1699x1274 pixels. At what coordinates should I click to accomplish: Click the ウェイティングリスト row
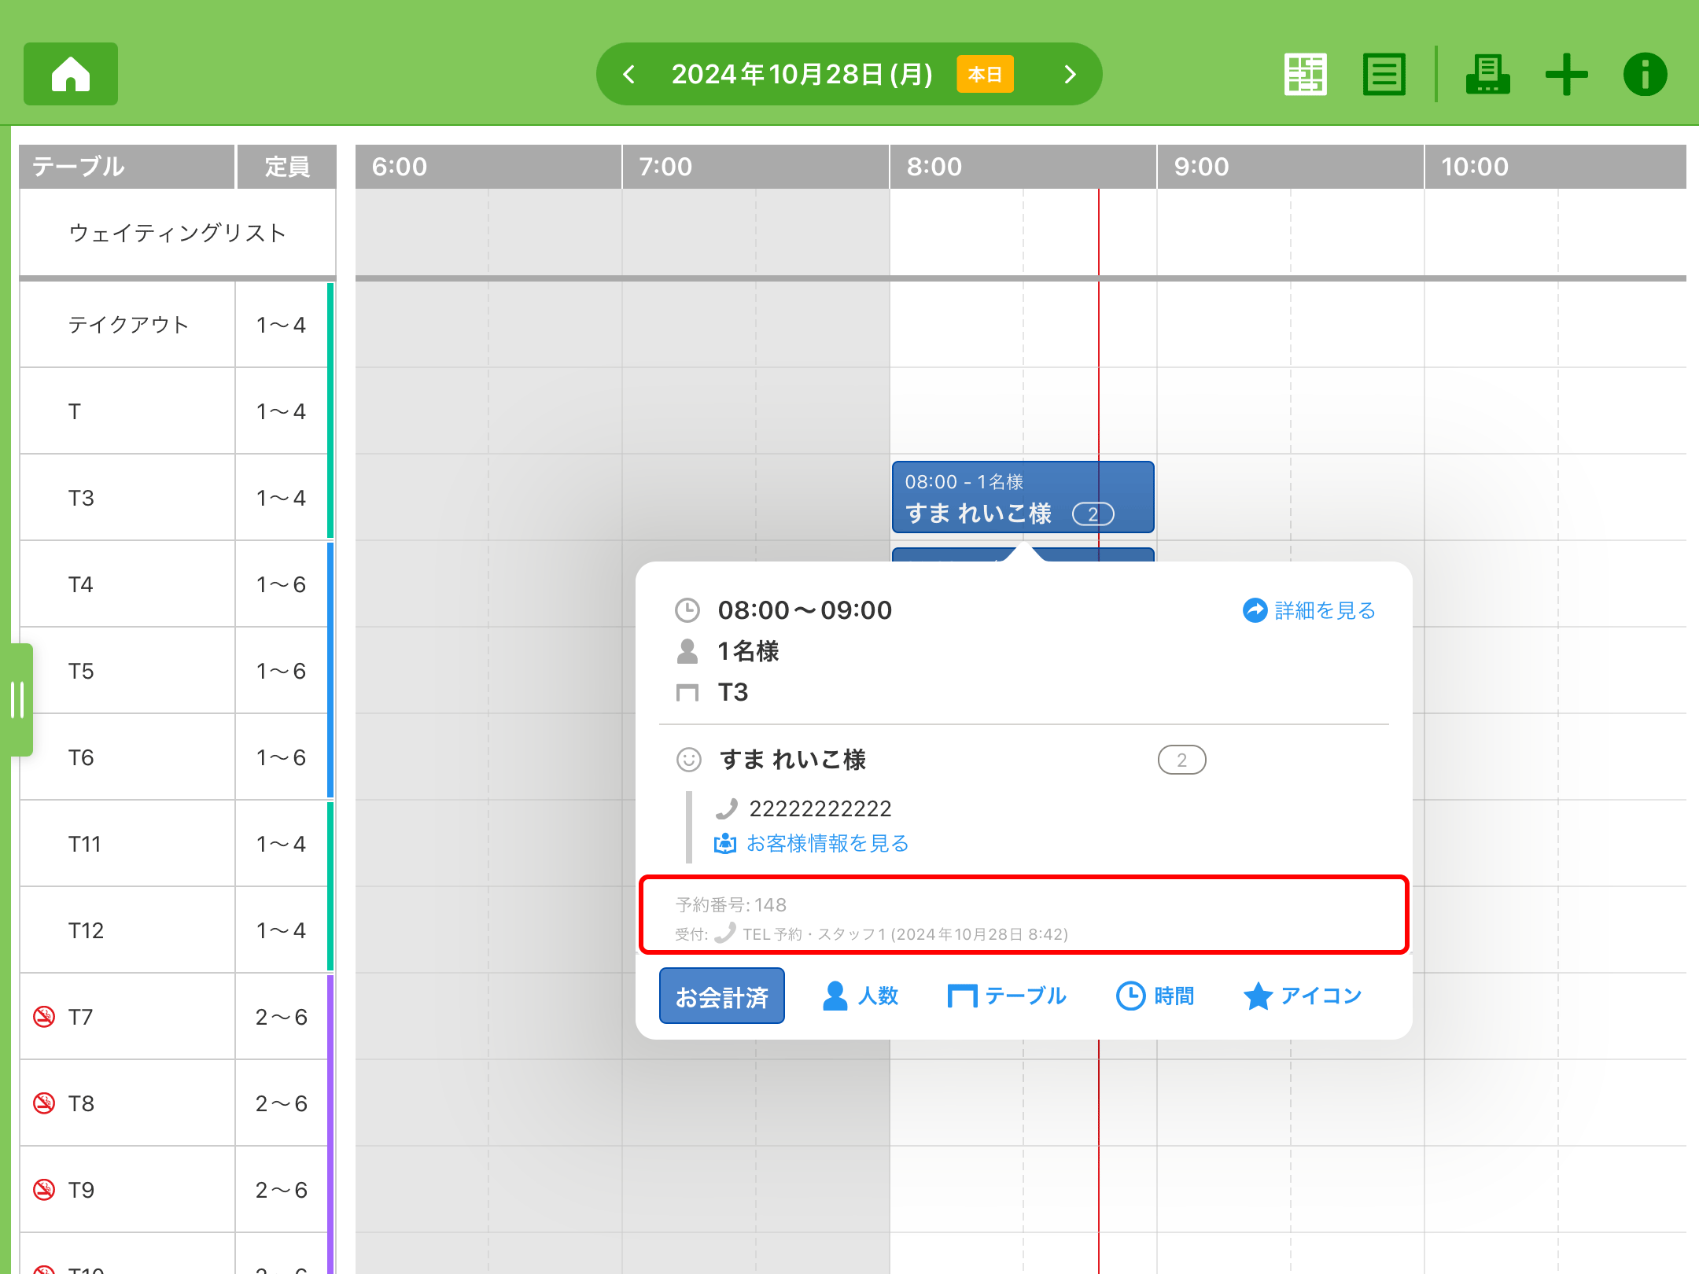click(177, 233)
